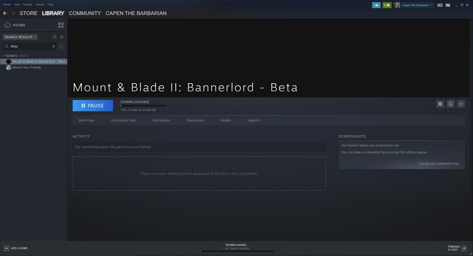473x256 pixels.
Task: Open the bottom Downloading status
Action: click(236, 247)
